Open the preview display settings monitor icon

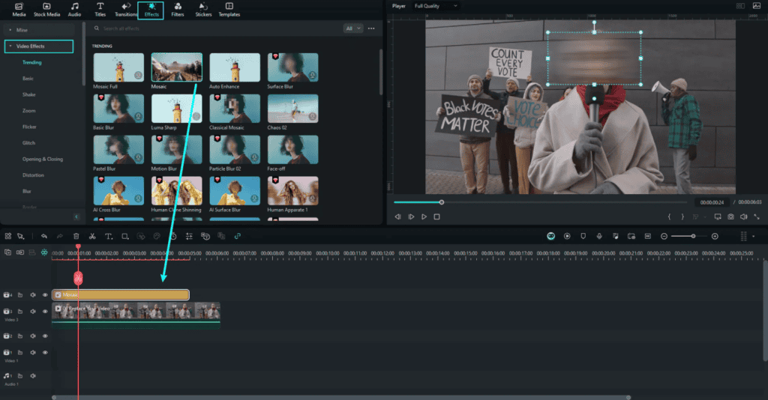(x=718, y=216)
